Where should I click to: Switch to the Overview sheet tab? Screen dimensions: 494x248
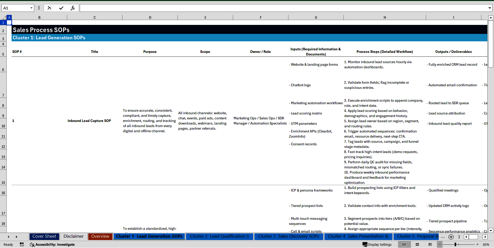[x=100, y=236]
